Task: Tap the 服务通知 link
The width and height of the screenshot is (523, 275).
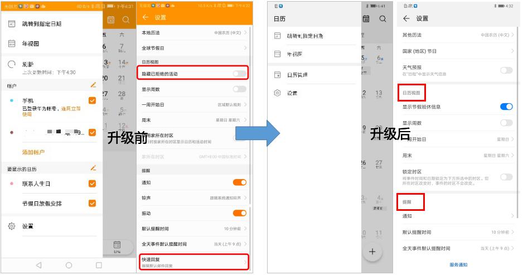Action: [459, 264]
